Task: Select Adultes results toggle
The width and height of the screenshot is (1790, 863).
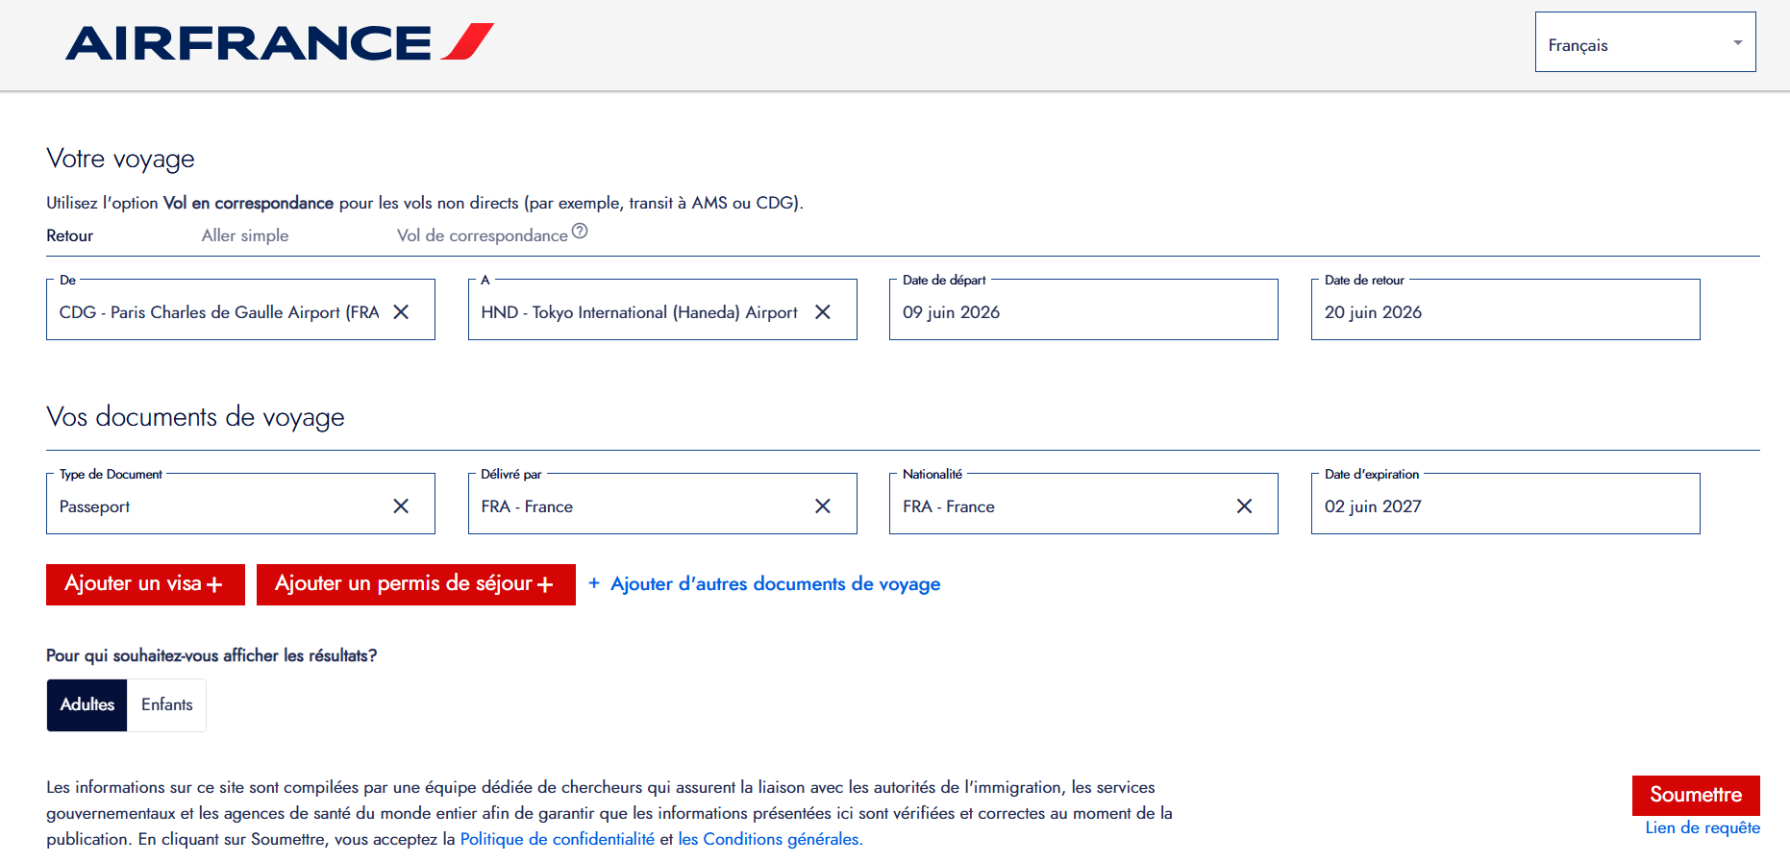Action: pyautogui.click(x=87, y=704)
